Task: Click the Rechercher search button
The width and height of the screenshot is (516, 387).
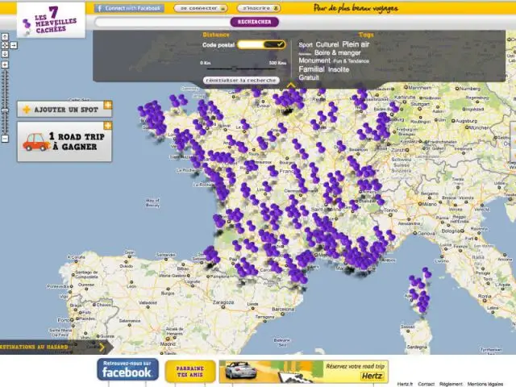Action: pyautogui.click(x=255, y=22)
